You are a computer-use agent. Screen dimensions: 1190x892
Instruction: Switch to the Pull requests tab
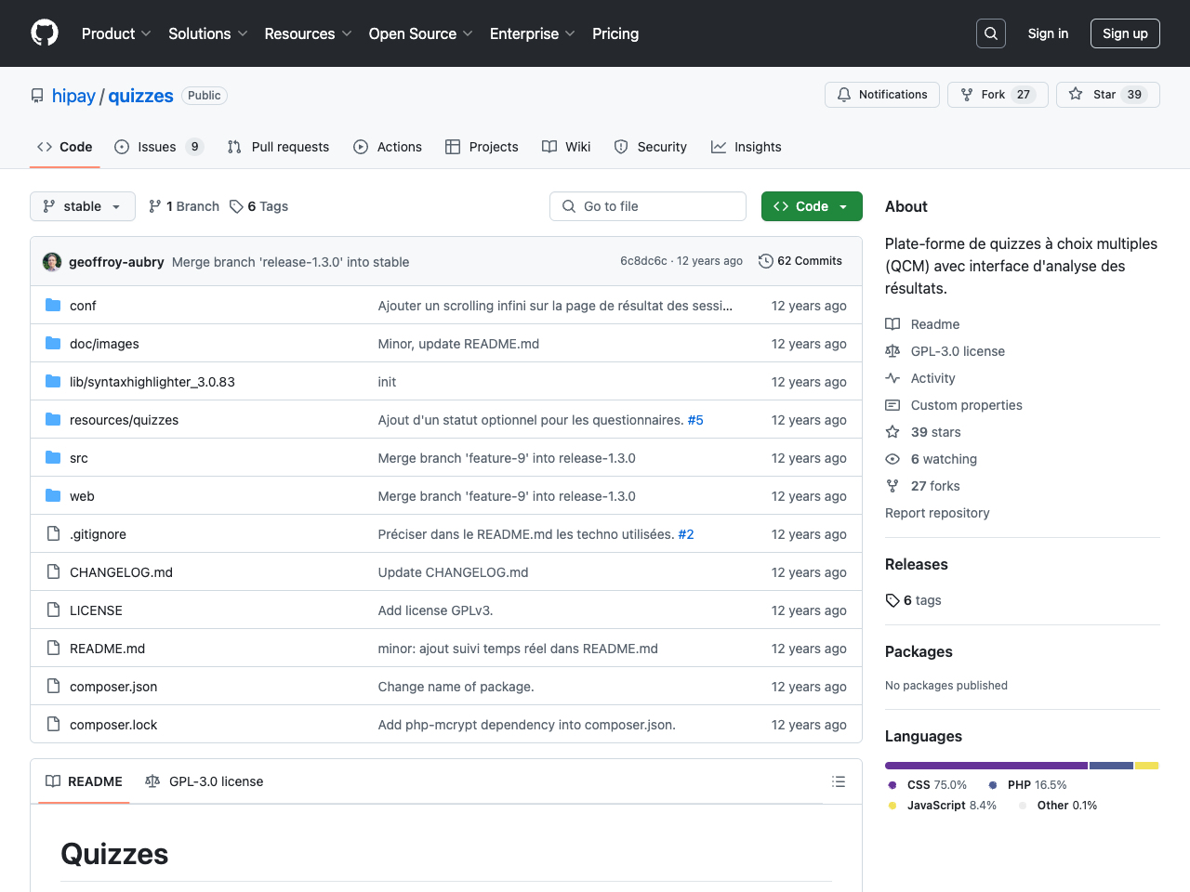278,147
